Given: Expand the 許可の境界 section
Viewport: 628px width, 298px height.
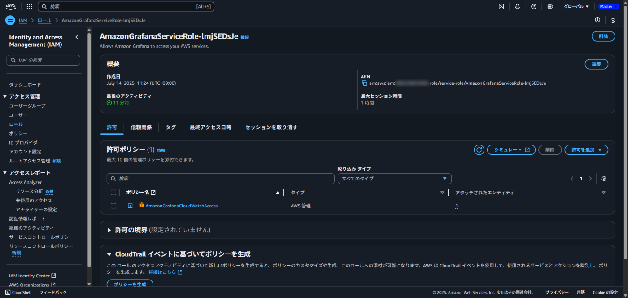Looking at the screenshot, I should (109, 230).
